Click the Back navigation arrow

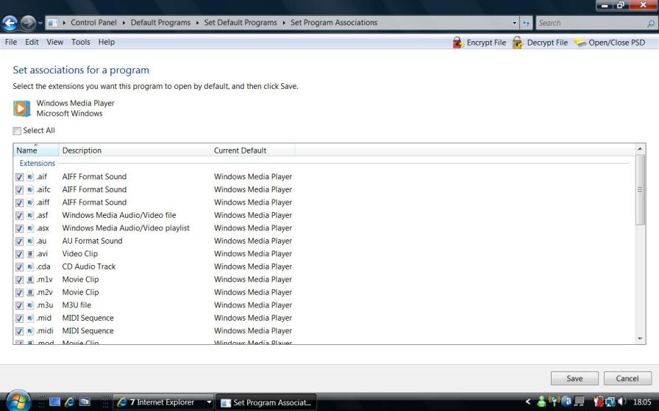point(10,23)
